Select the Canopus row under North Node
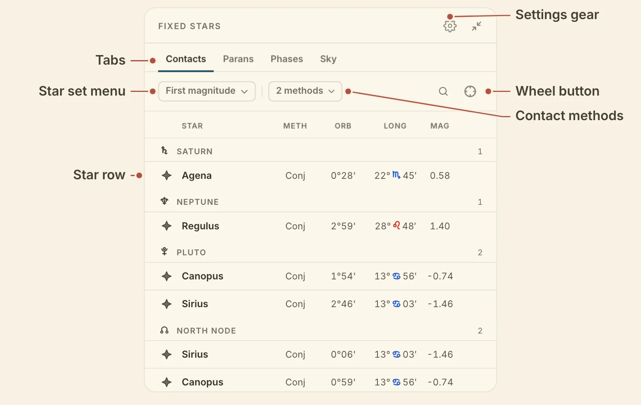The image size is (641, 405). 320,381
